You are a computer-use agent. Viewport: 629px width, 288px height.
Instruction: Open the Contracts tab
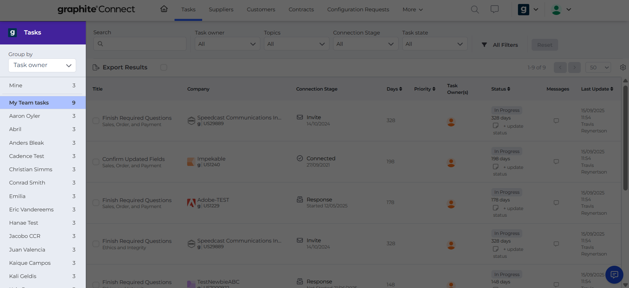point(301,9)
